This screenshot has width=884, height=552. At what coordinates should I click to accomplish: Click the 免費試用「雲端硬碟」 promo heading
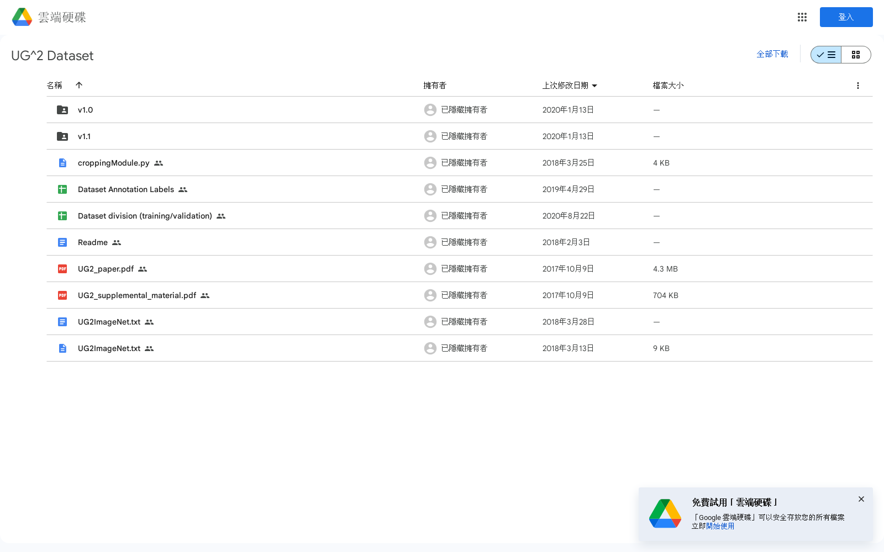click(x=734, y=502)
